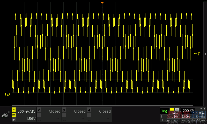The height and width of the screenshot is (124, 207).
Task: Turn on channel 2 via its Closed label
Action: coord(55,111)
